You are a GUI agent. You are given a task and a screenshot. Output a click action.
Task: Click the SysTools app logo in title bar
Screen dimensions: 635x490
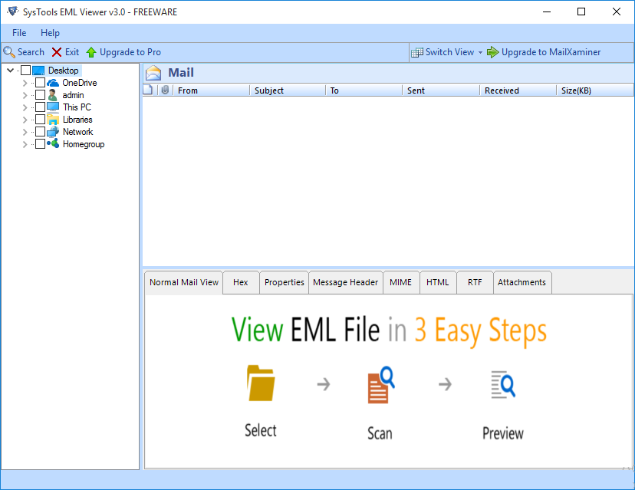pyautogui.click(x=12, y=12)
